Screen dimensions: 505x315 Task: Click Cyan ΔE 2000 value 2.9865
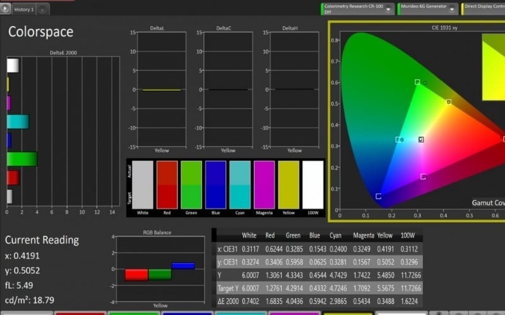(338, 301)
